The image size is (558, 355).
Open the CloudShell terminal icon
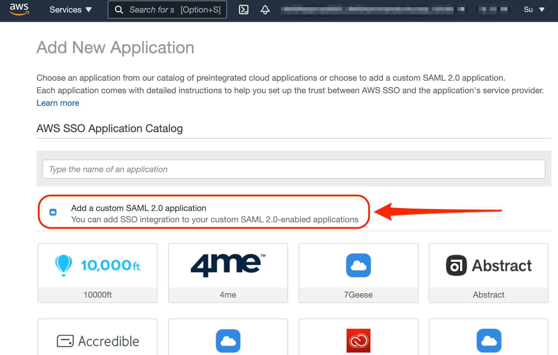point(244,10)
